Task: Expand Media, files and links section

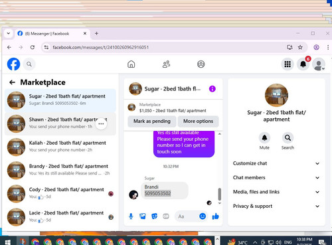Action: (276, 192)
